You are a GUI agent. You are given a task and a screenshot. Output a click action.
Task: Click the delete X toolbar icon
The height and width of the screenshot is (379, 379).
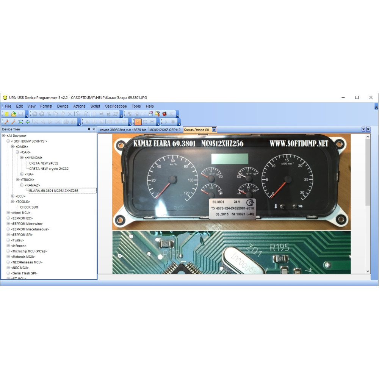coord(70,114)
